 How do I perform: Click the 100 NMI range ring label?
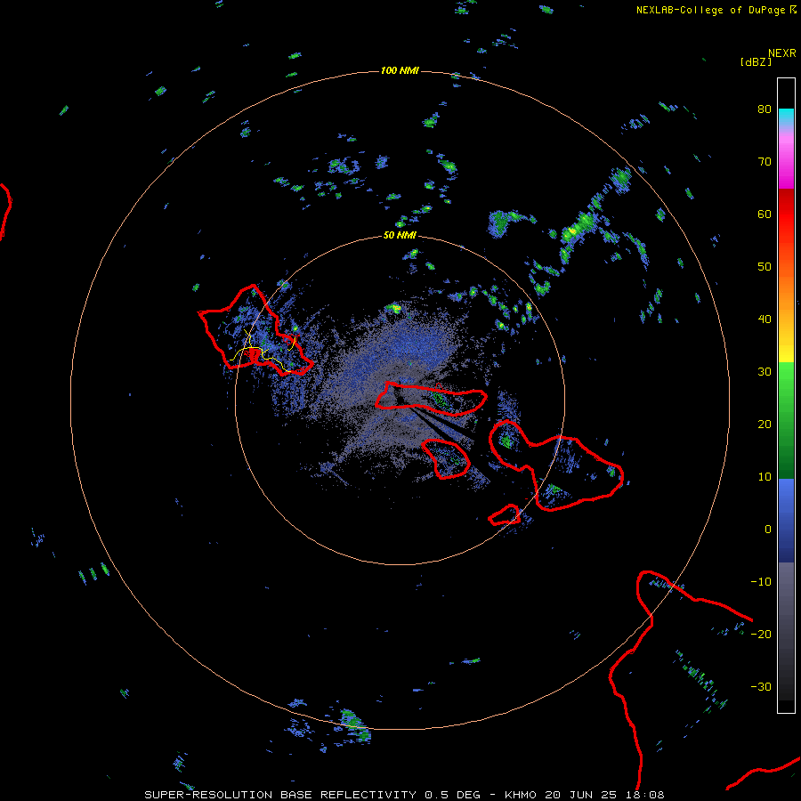click(x=400, y=70)
